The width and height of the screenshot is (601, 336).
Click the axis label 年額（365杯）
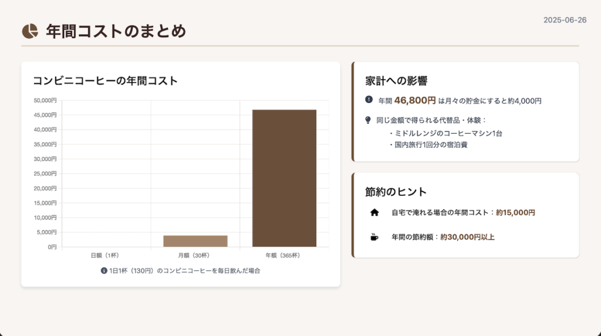tap(282, 255)
